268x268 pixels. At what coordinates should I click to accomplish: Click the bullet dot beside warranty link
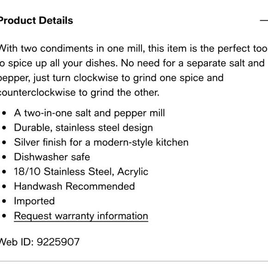pos(4,216)
